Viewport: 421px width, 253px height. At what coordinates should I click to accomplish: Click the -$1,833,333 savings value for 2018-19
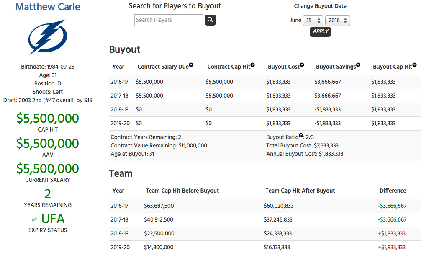click(328, 110)
